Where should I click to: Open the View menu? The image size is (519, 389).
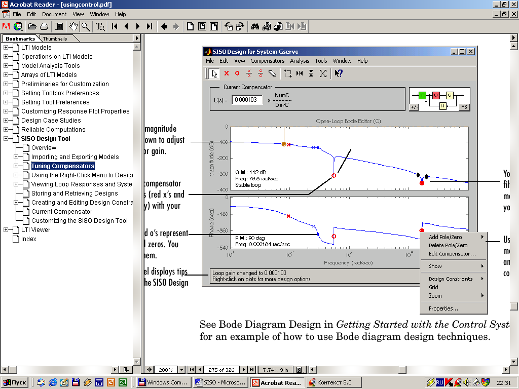pyautogui.click(x=78, y=14)
